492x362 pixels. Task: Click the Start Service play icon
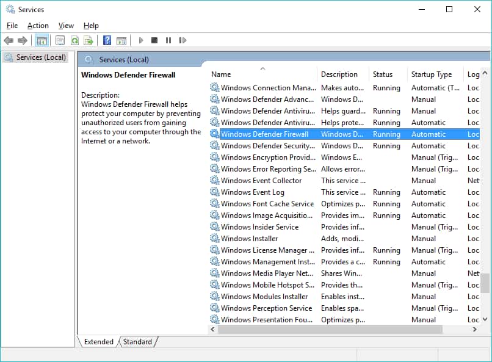141,40
